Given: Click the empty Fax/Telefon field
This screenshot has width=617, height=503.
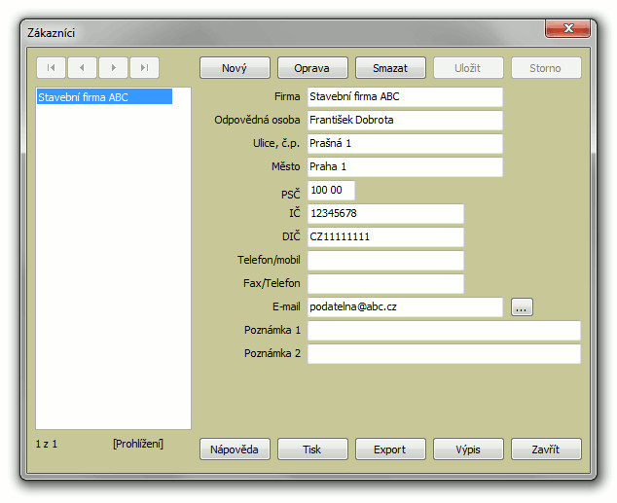Looking at the screenshot, I should [385, 283].
